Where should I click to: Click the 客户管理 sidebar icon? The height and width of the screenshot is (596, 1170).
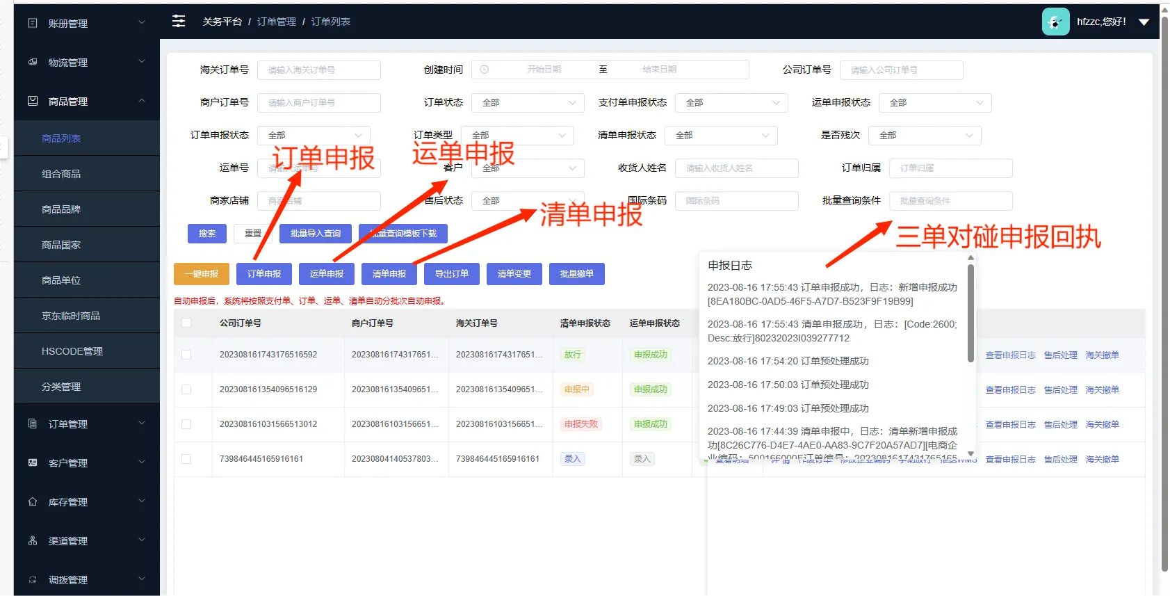(x=33, y=462)
